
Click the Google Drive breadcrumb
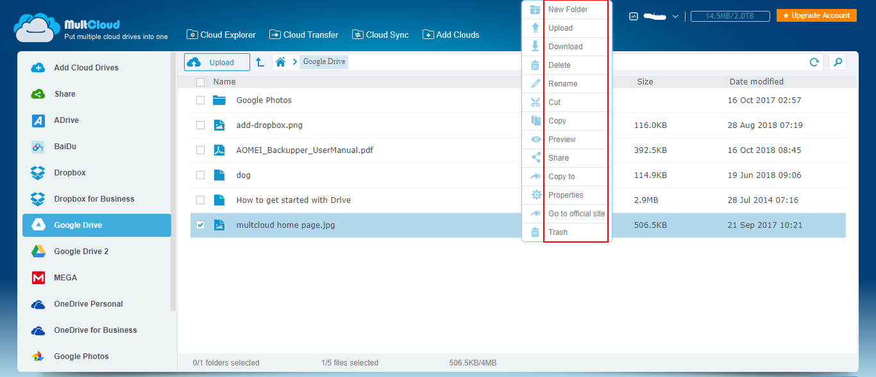tap(324, 62)
